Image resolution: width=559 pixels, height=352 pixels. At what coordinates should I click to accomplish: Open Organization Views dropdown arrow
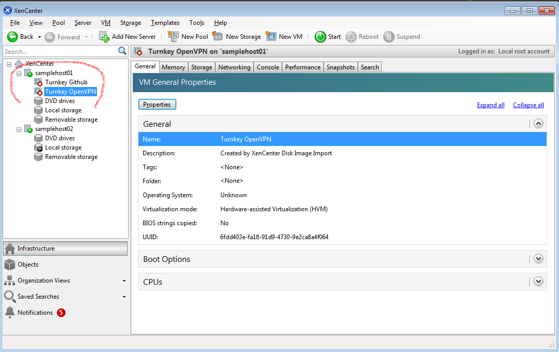124,281
